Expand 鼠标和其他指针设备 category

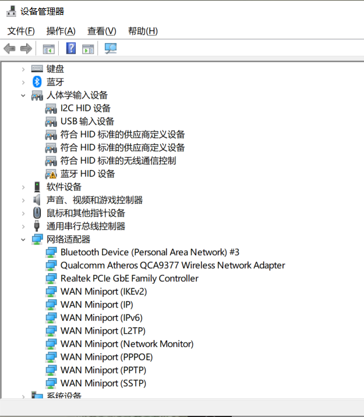(23, 213)
